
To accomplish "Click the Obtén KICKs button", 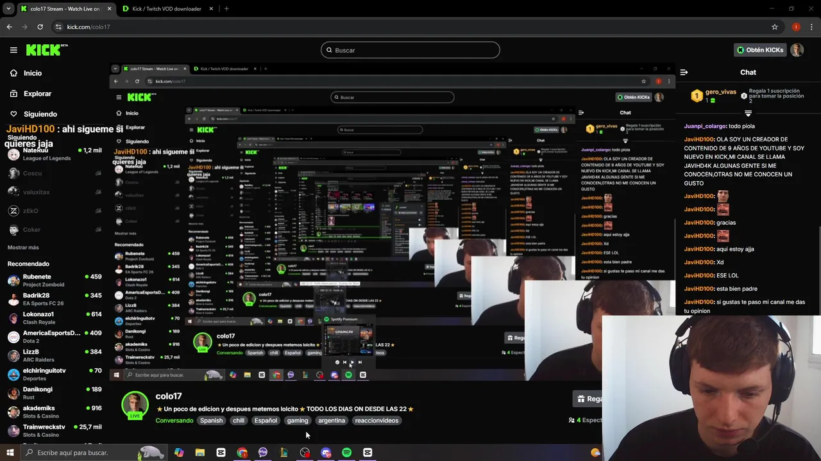I will (x=760, y=50).
